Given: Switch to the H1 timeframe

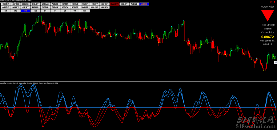Looking at the screenshot, I should (45, 11).
